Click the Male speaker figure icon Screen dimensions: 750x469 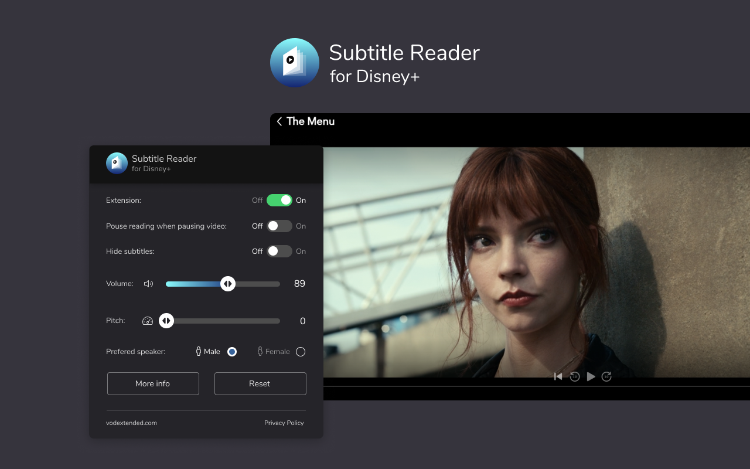[199, 352]
